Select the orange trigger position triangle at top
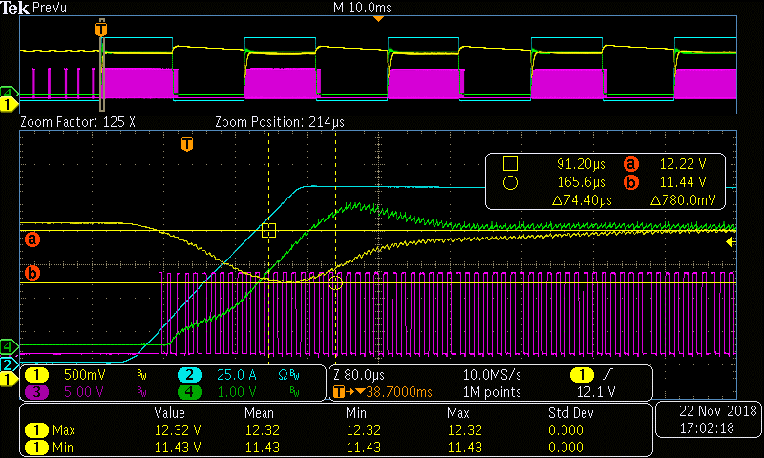This screenshot has width=764, height=458. pos(378,18)
